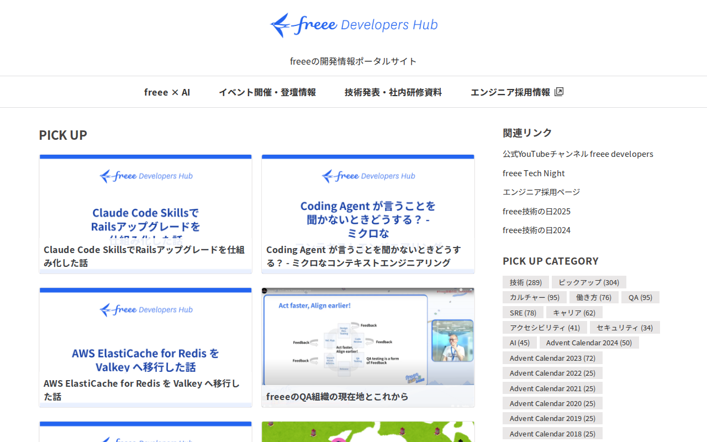Image resolution: width=707 pixels, height=442 pixels.
Task: Open 技術発表・社内研修資料 menu item
Action: pyautogui.click(x=393, y=92)
